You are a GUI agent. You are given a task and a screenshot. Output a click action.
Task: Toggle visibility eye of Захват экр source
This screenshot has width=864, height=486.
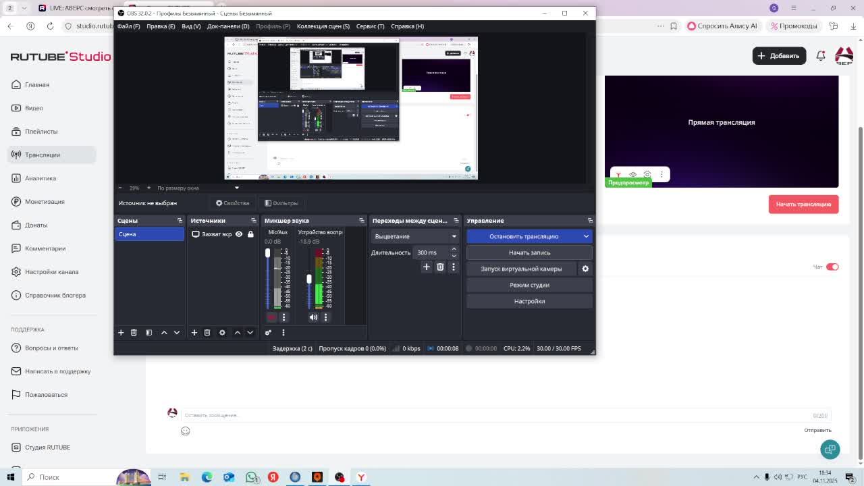tap(238, 234)
